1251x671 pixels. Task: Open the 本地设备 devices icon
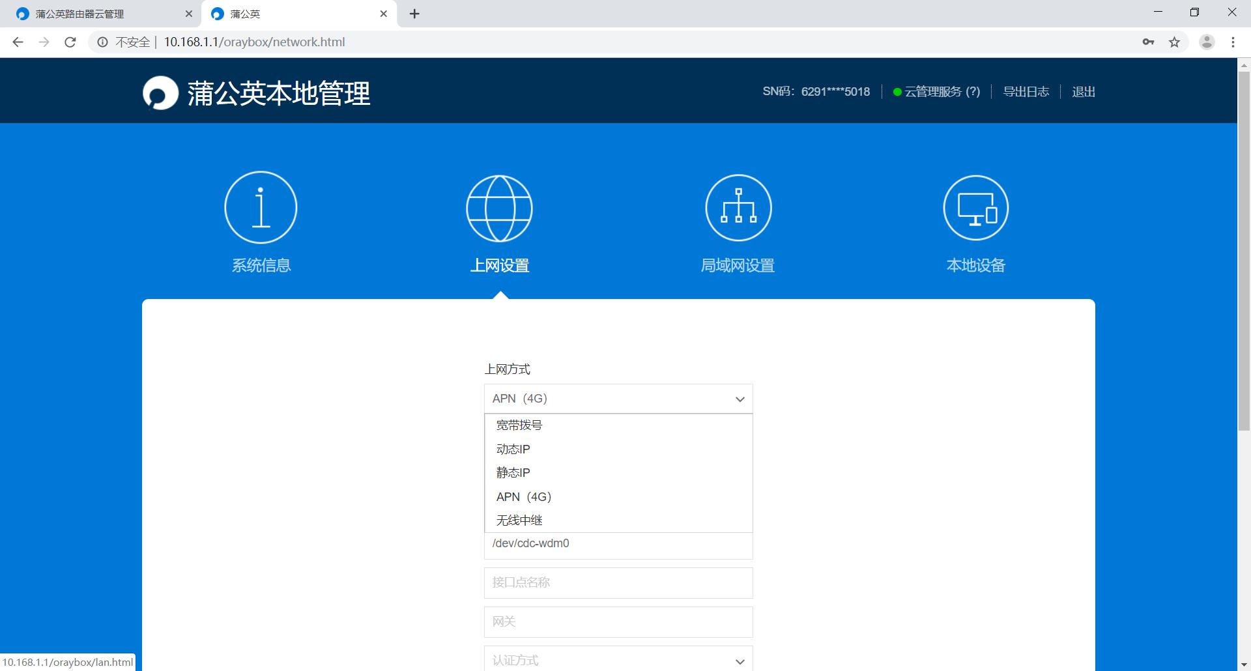pos(975,207)
